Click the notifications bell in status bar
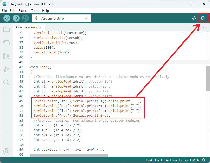The height and width of the screenshot is (163, 210). point(203,160)
